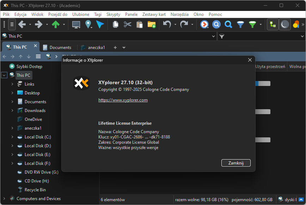Click the Forward arrow in main toolbar
This screenshot has height=205, width=306.
point(39,24)
